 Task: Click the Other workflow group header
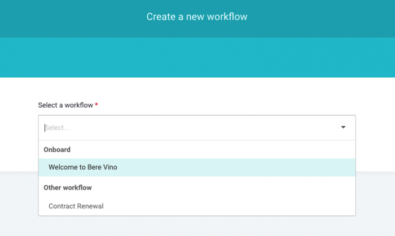[x=68, y=188]
